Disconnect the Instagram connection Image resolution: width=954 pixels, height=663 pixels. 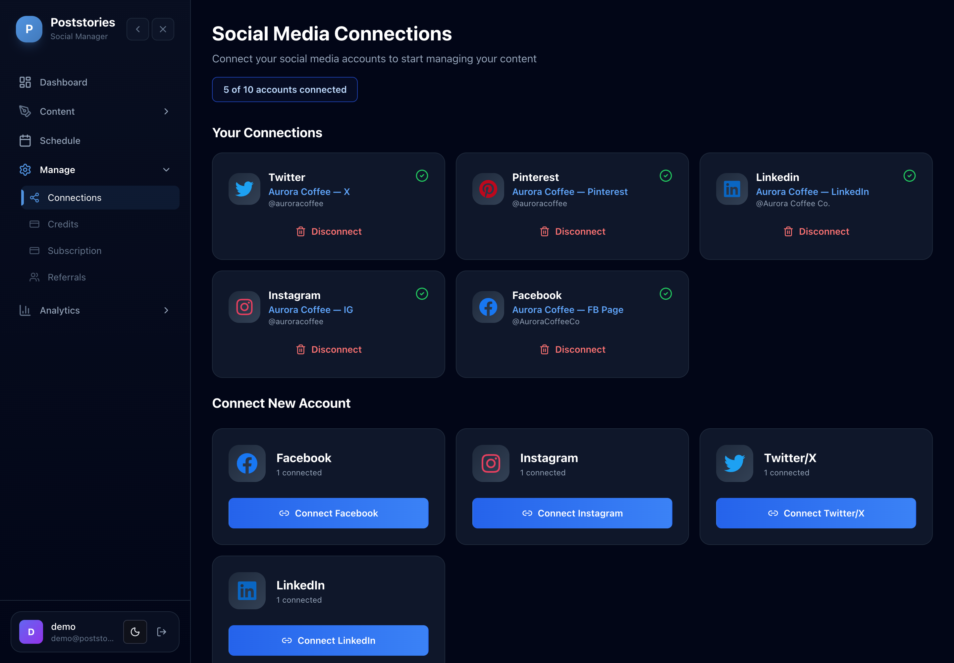click(328, 349)
